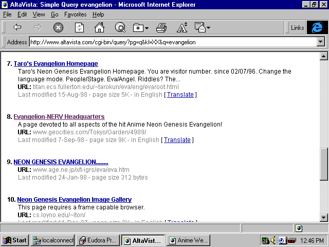Open the Search toolbar icon
329x247 pixels.
(120, 28)
